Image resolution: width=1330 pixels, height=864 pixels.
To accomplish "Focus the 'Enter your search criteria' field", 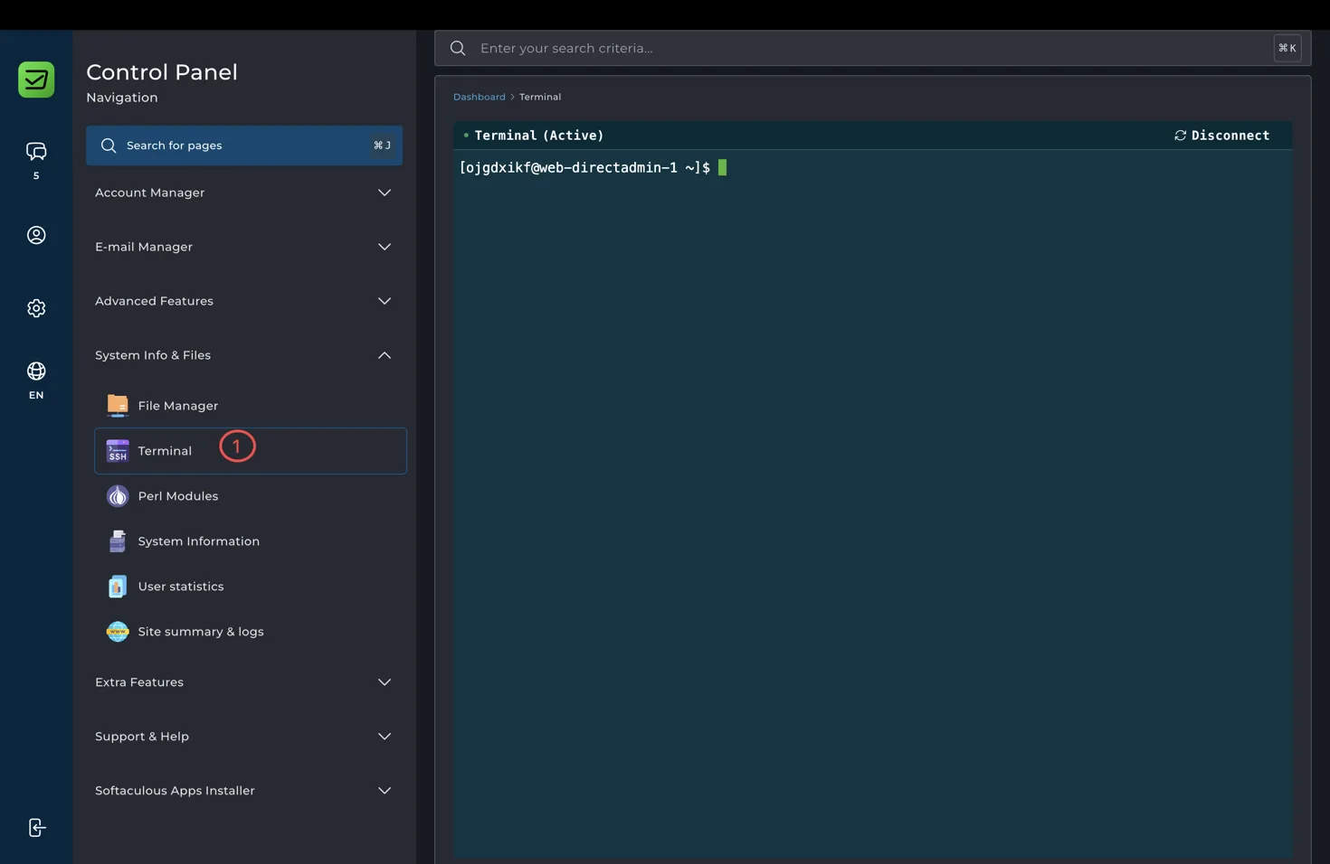I will tap(872, 48).
